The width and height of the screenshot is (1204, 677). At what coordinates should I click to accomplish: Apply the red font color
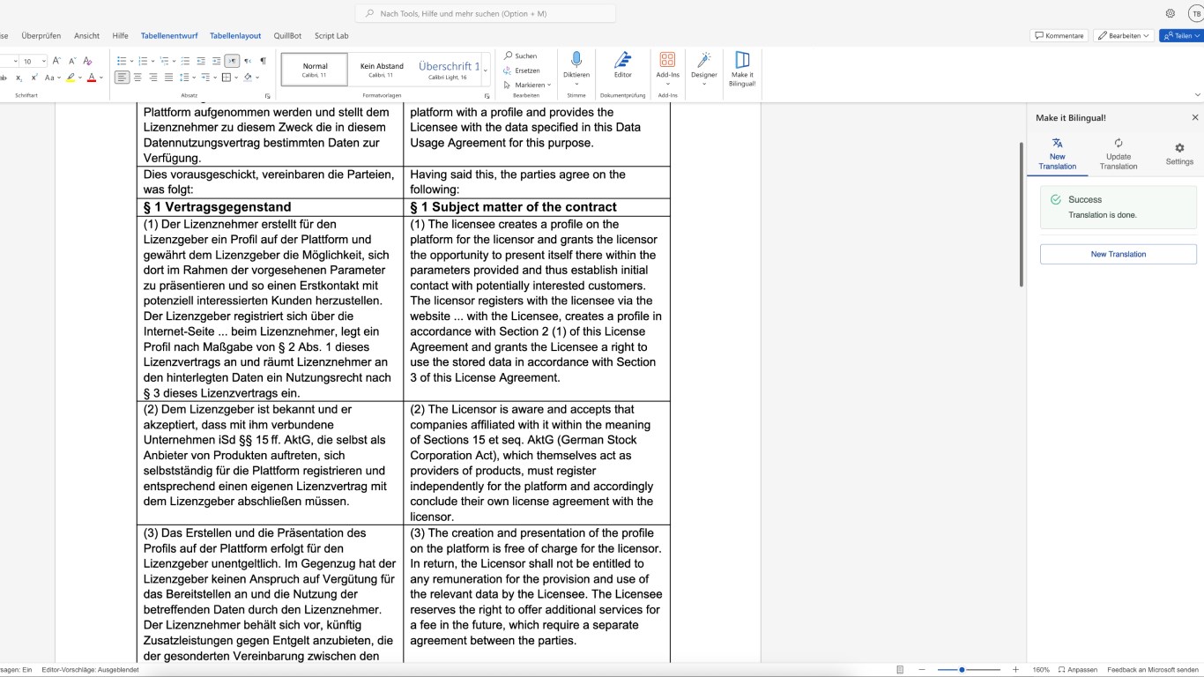click(x=91, y=78)
